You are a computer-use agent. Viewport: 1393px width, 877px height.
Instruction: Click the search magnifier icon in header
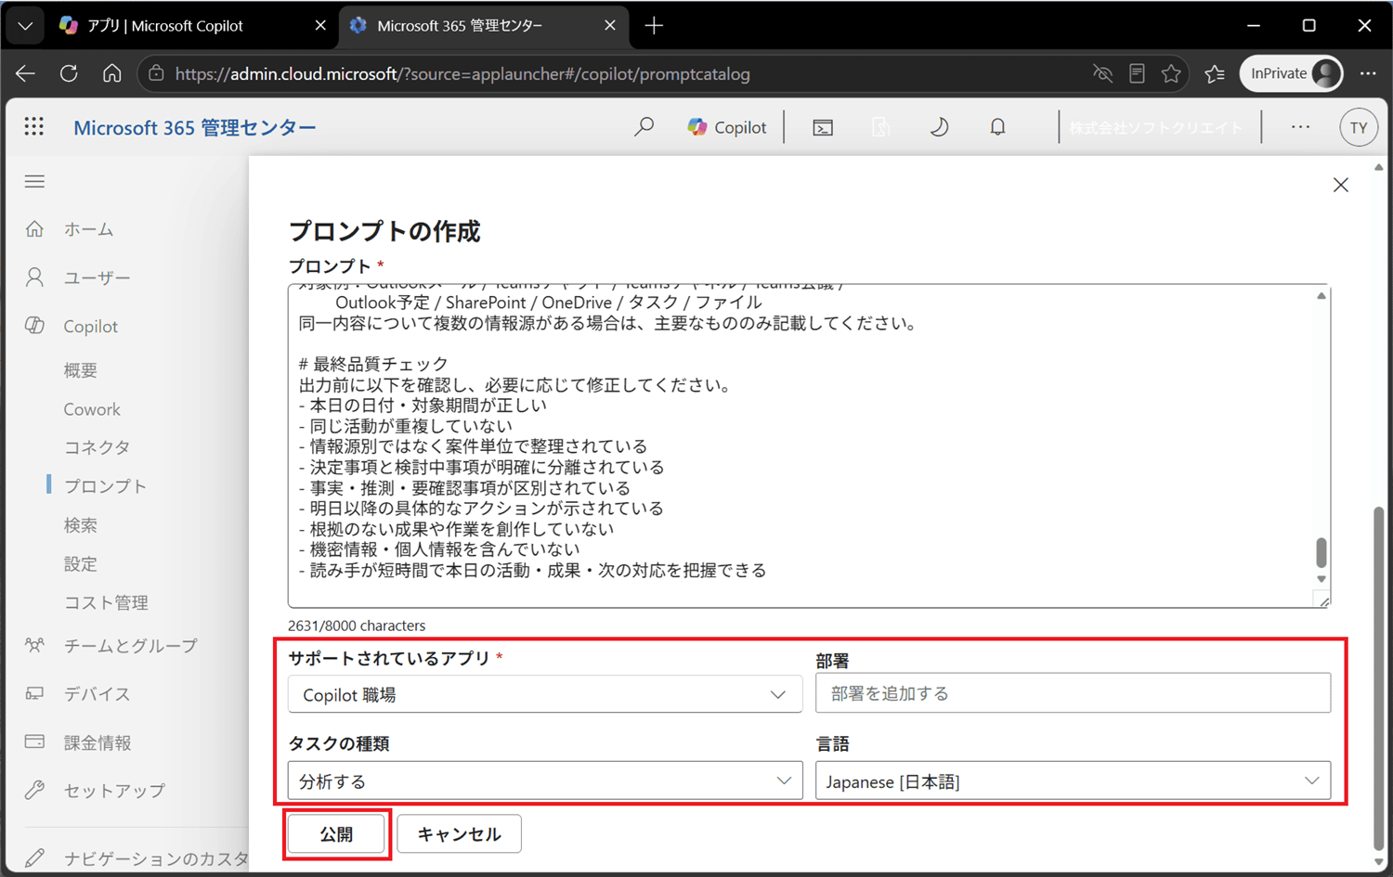pyautogui.click(x=644, y=127)
